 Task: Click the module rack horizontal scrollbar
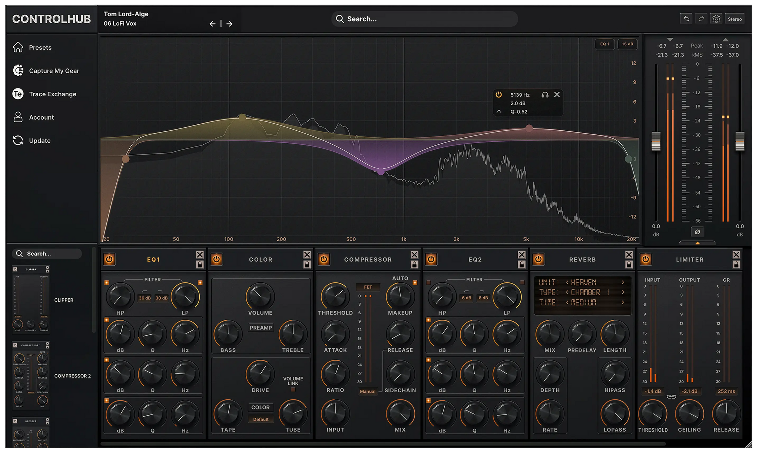click(x=383, y=443)
